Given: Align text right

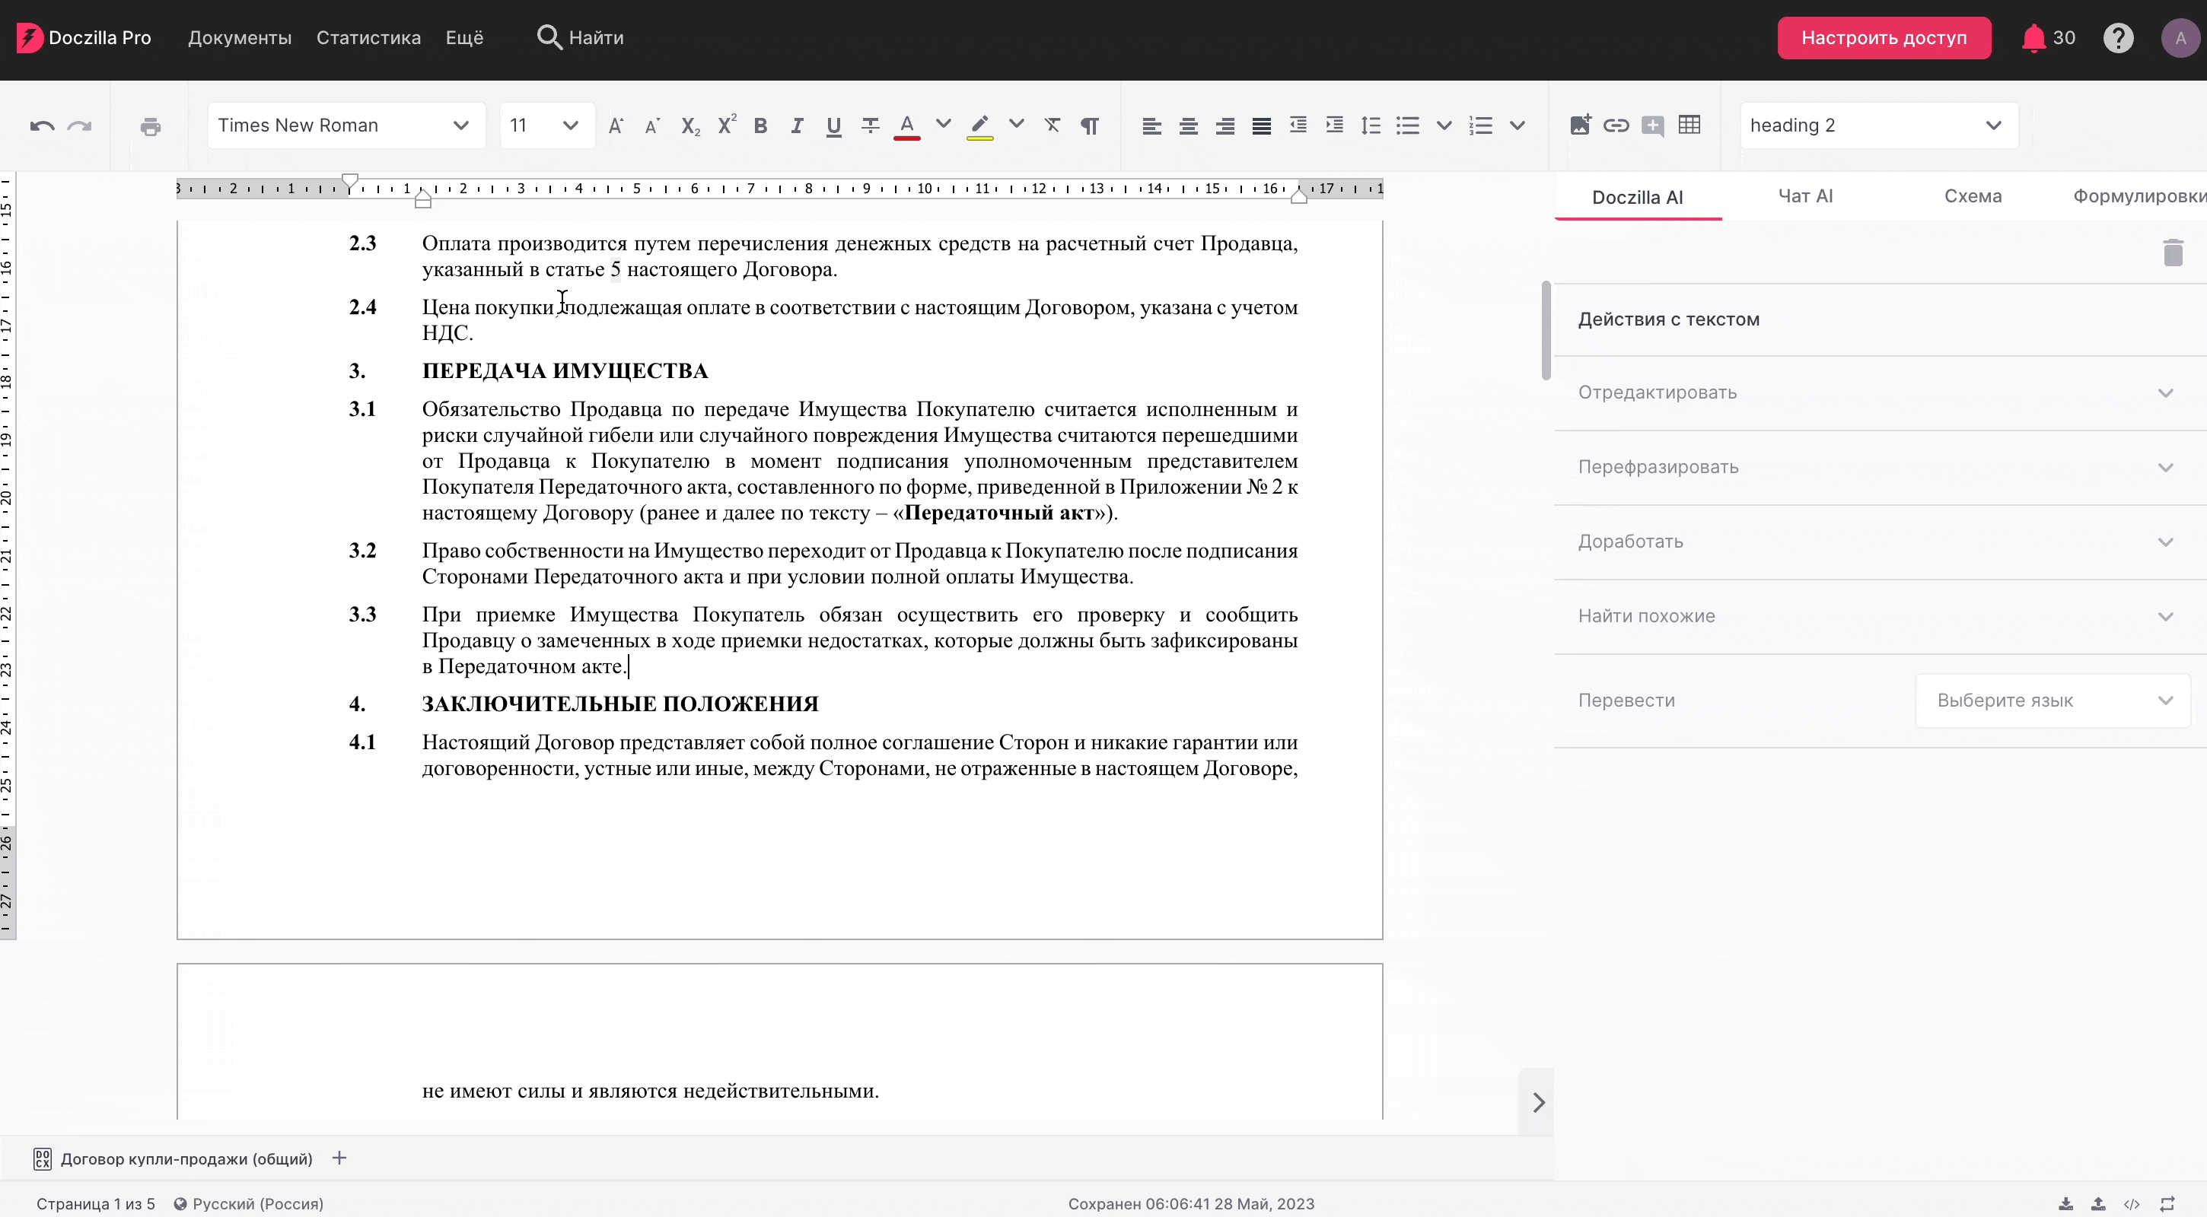Looking at the screenshot, I should point(1225,127).
